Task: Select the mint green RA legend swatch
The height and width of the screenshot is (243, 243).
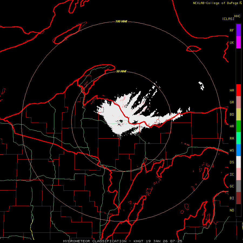Action: point(238,138)
